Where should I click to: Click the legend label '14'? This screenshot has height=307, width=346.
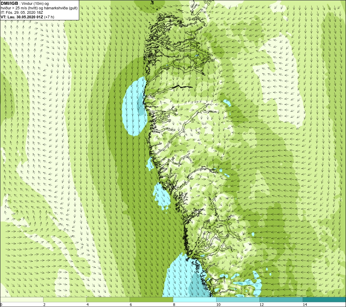[x=305, y=305]
